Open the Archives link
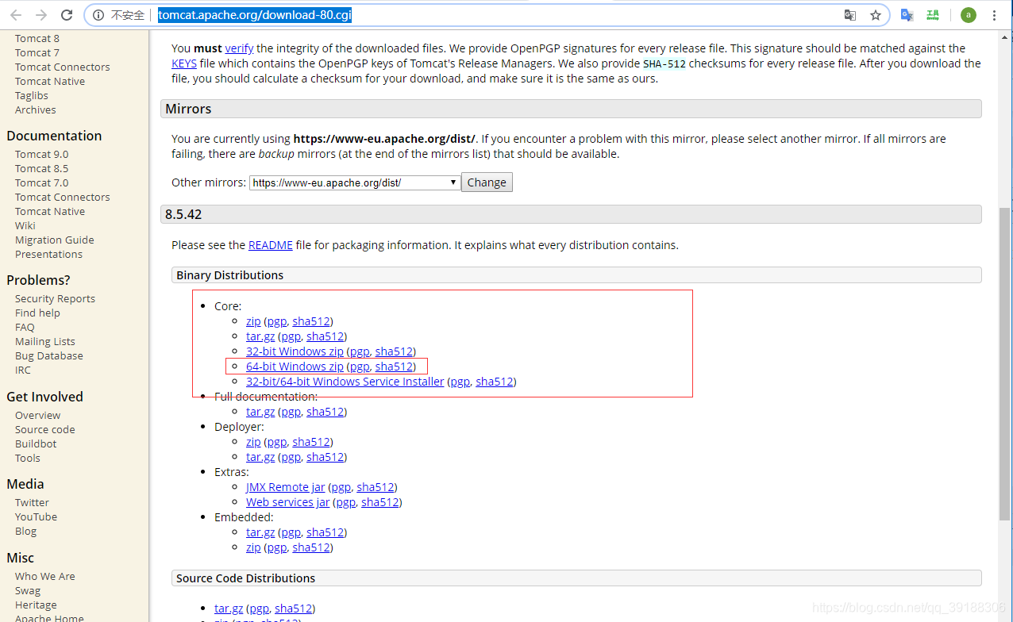1013x622 pixels. click(36, 109)
